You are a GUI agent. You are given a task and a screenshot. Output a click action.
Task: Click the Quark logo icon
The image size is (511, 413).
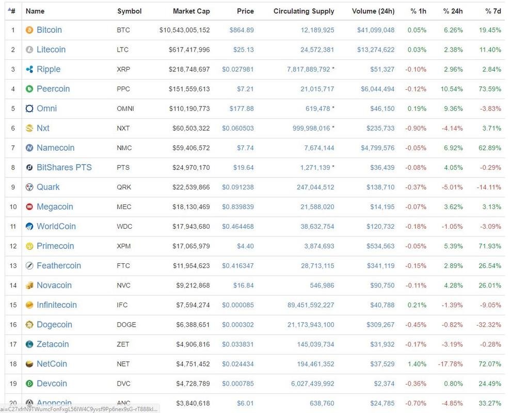click(x=29, y=187)
